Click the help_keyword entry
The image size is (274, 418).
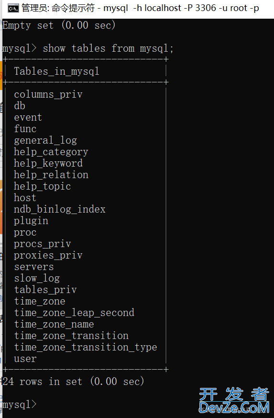point(48,163)
